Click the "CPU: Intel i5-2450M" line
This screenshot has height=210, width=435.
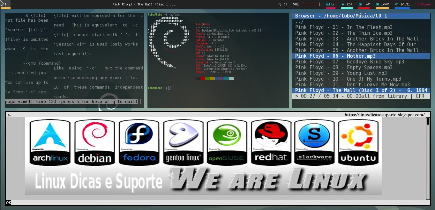click(x=221, y=66)
